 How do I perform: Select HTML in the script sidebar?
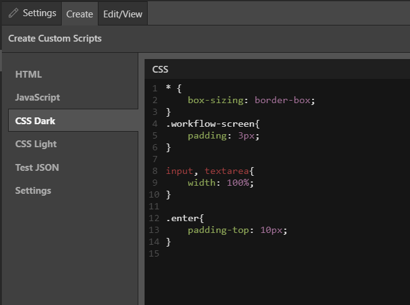click(x=29, y=75)
